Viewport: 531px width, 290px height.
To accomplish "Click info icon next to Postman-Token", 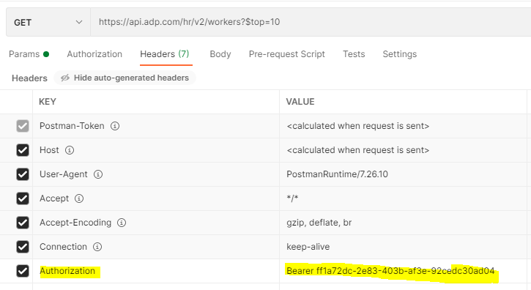I will [115, 126].
